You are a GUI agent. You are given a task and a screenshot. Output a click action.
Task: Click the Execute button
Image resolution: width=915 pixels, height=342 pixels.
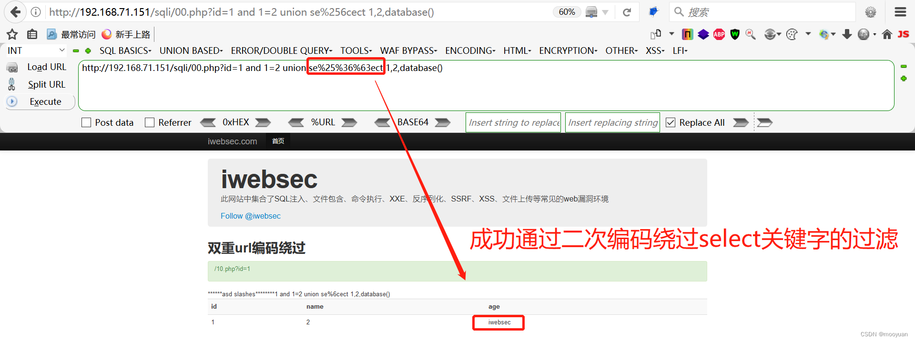45,101
